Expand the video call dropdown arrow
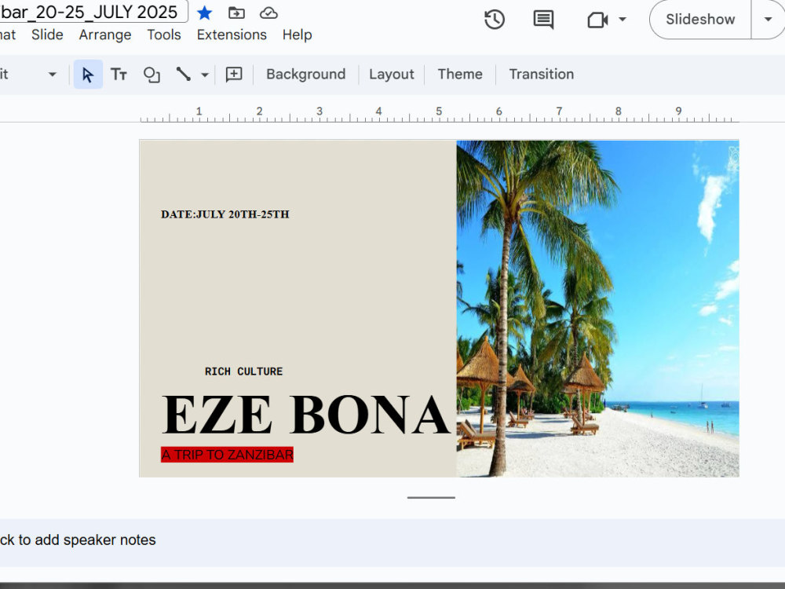This screenshot has height=589, width=785. point(623,20)
